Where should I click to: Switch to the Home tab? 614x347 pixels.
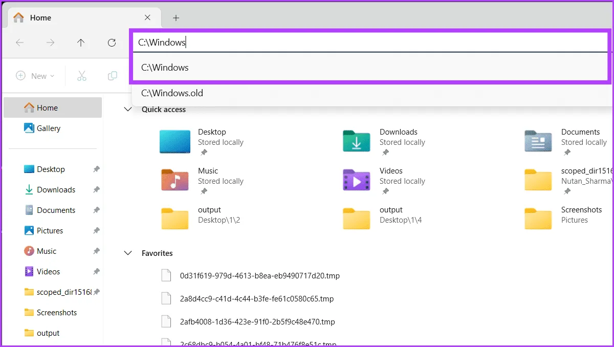tap(41, 17)
